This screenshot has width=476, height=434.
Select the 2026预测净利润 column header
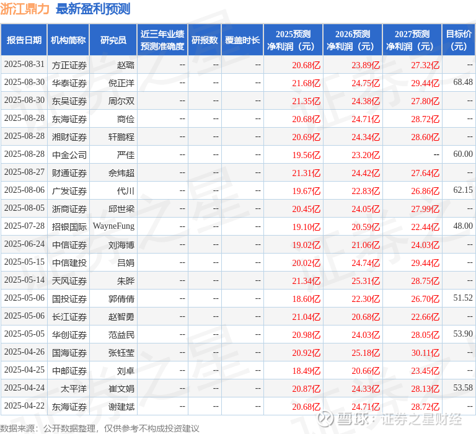click(x=353, y=40)
